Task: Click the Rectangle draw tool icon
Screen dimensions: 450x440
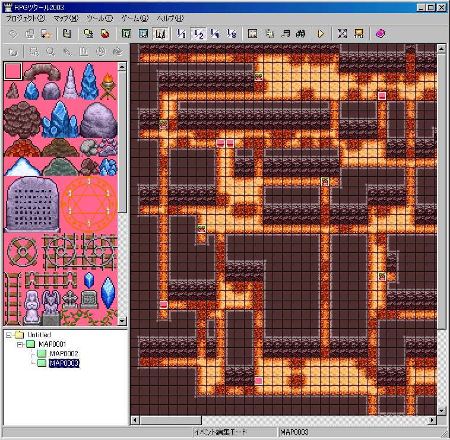Action: [x=84, y=52]
